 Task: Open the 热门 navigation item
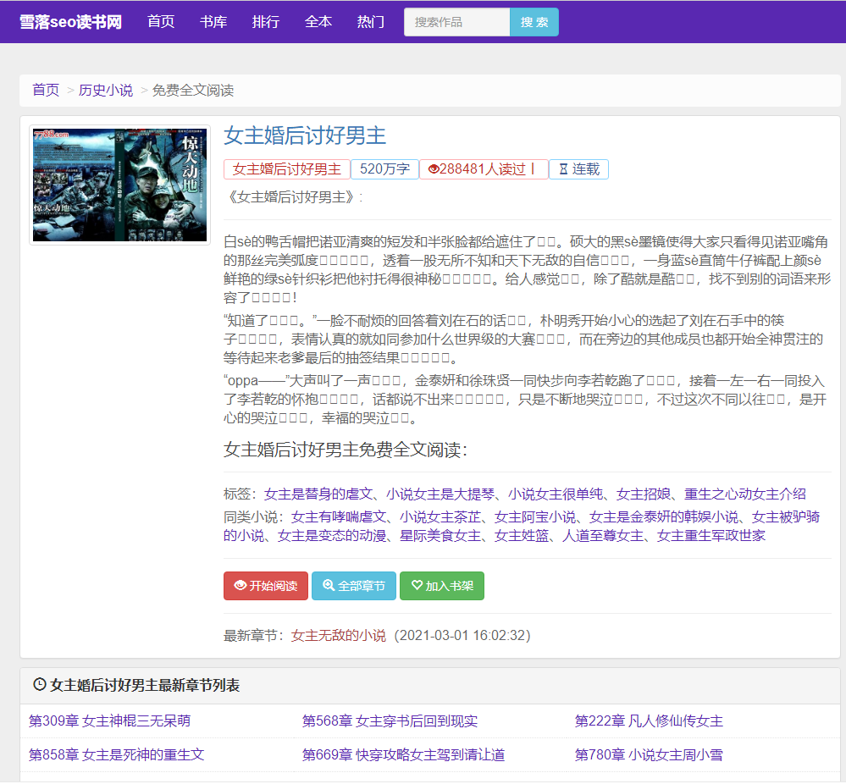(x=371, y=21)
